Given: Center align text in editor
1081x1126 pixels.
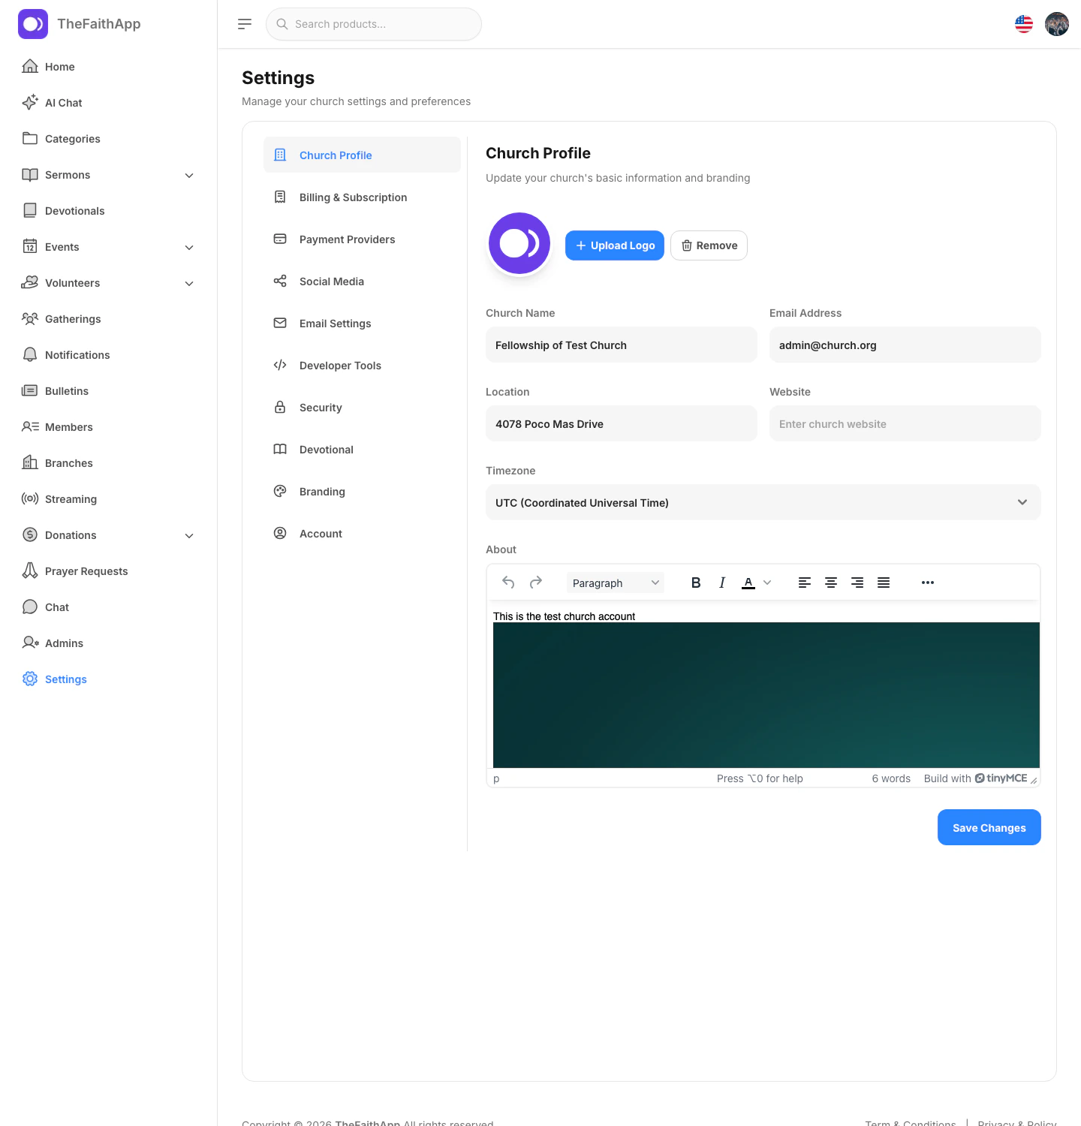Looking at the screenshot, I should 831,583.
